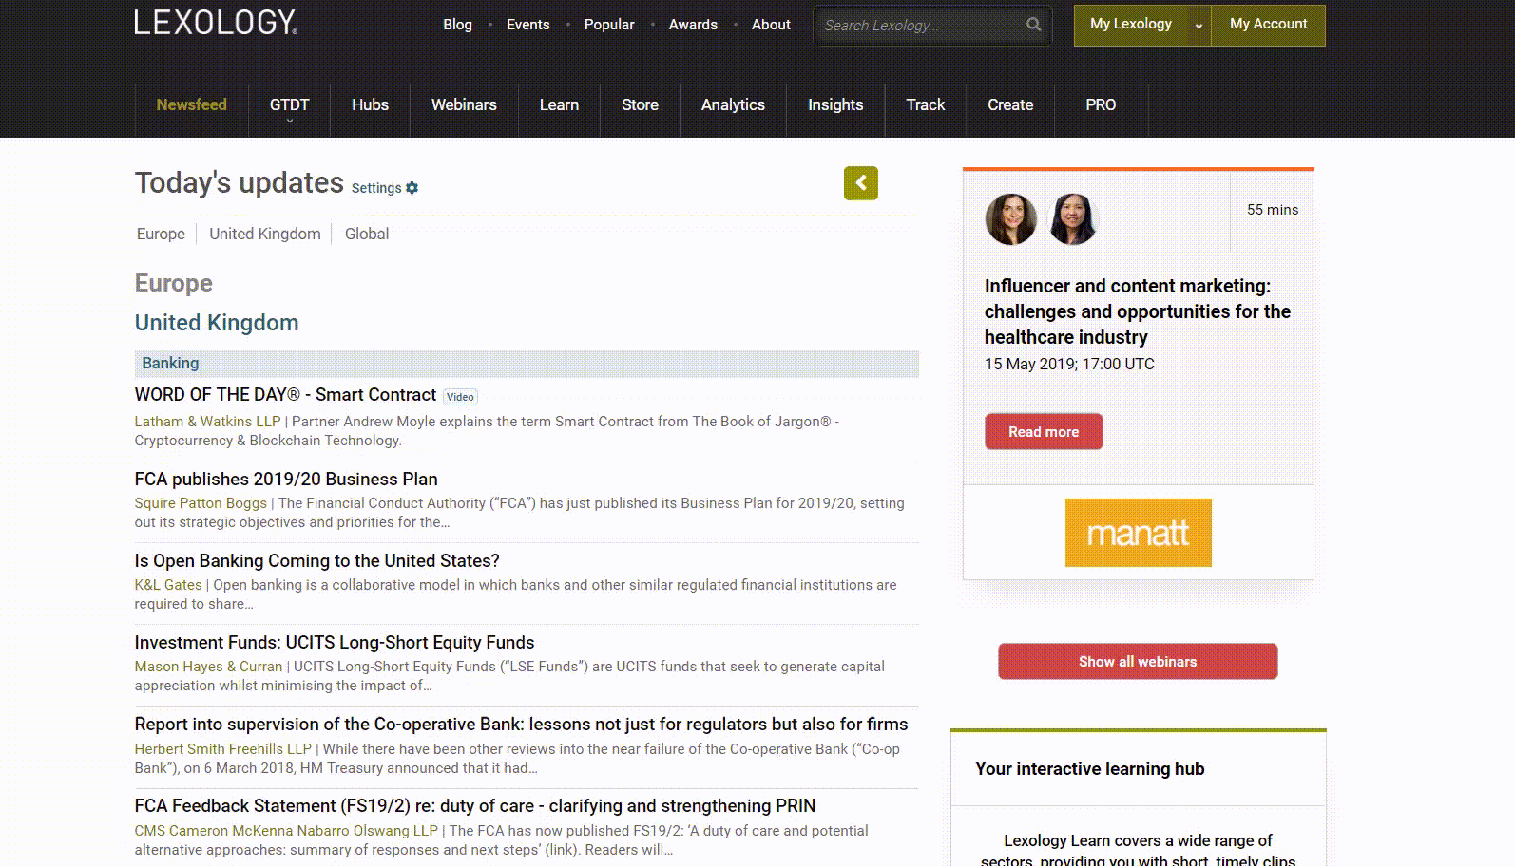Jump to the Europe filter link
The image size is (1515, 866).
[x=161, y=234]
